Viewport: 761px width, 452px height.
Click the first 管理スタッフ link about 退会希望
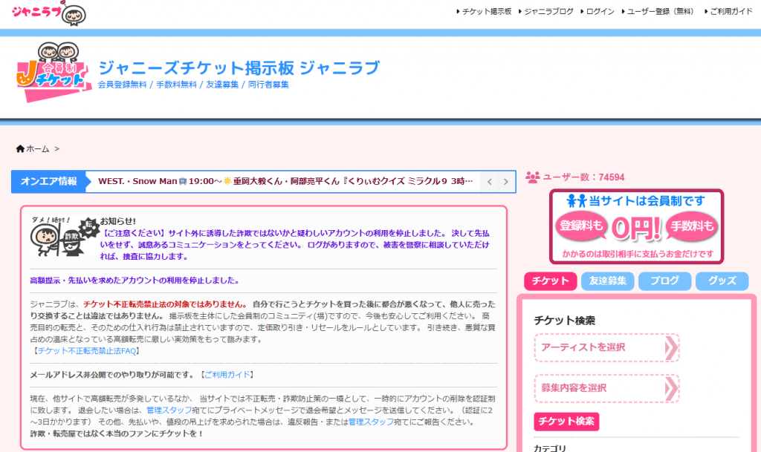pos(169,410)
